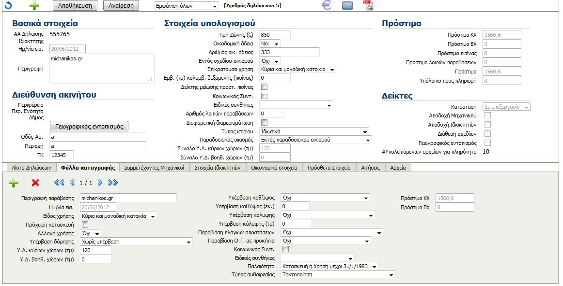This screenshot has height=286, width=563.
Task: Toggle Γεωγραφικός εντοπισμός checkbox under Δείκτες
Action: tap(487, 143)
